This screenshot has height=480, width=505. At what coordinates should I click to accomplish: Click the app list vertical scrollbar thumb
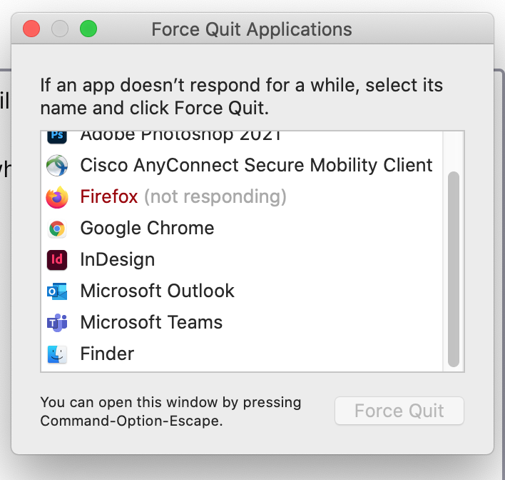tap(454, 269)
